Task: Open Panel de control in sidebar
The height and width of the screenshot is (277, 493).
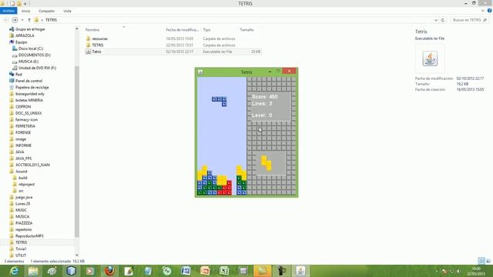Action: [29, 81]
